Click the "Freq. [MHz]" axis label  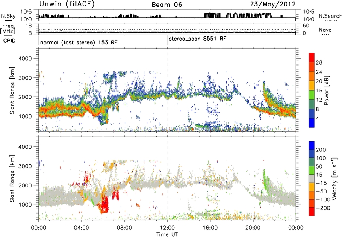8,29
